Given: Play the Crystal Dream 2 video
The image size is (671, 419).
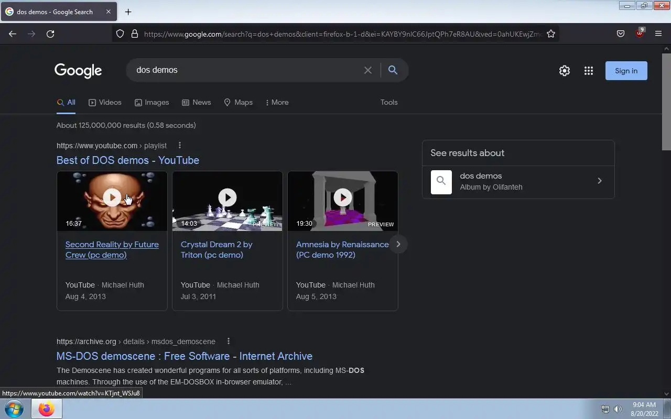Looking at the screenshot, I should click(228, 197).
